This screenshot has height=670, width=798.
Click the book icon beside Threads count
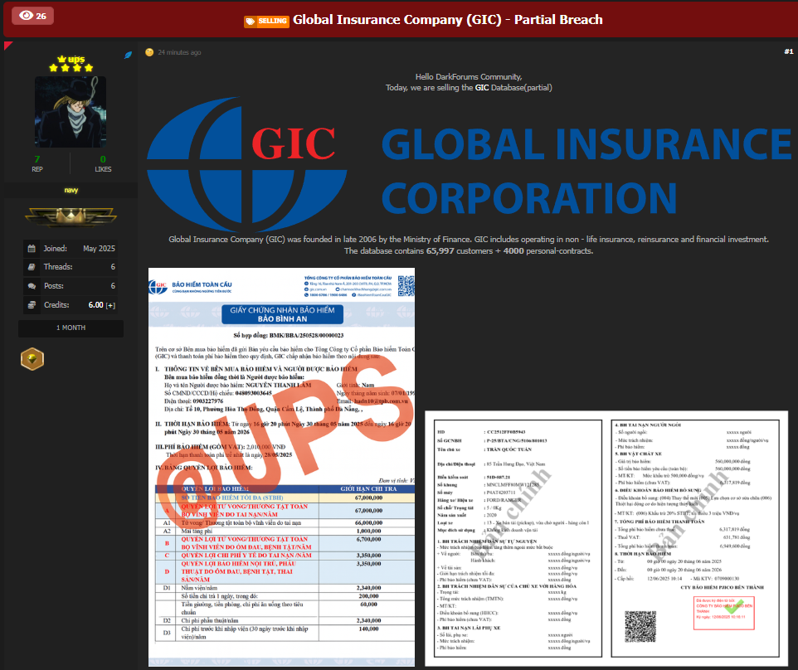click(x=31, y=267)
